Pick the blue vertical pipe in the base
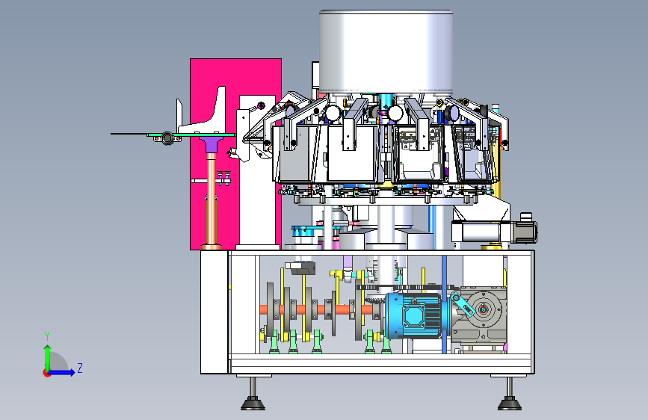 tap(445, 304)
